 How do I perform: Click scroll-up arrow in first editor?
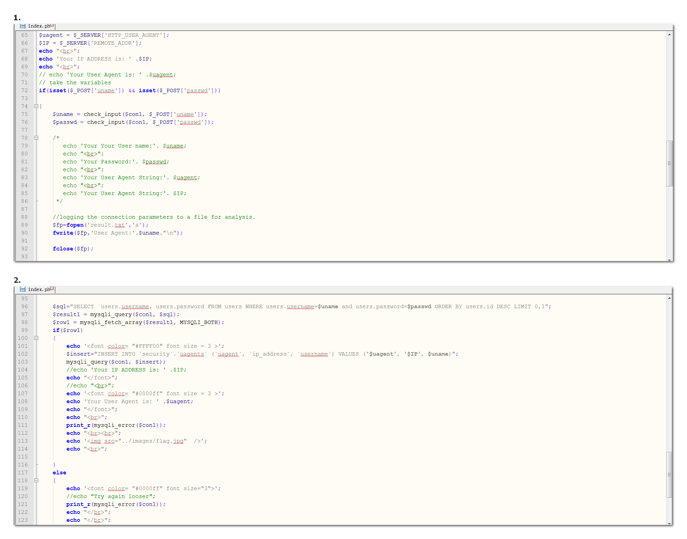tap(669, 34)
